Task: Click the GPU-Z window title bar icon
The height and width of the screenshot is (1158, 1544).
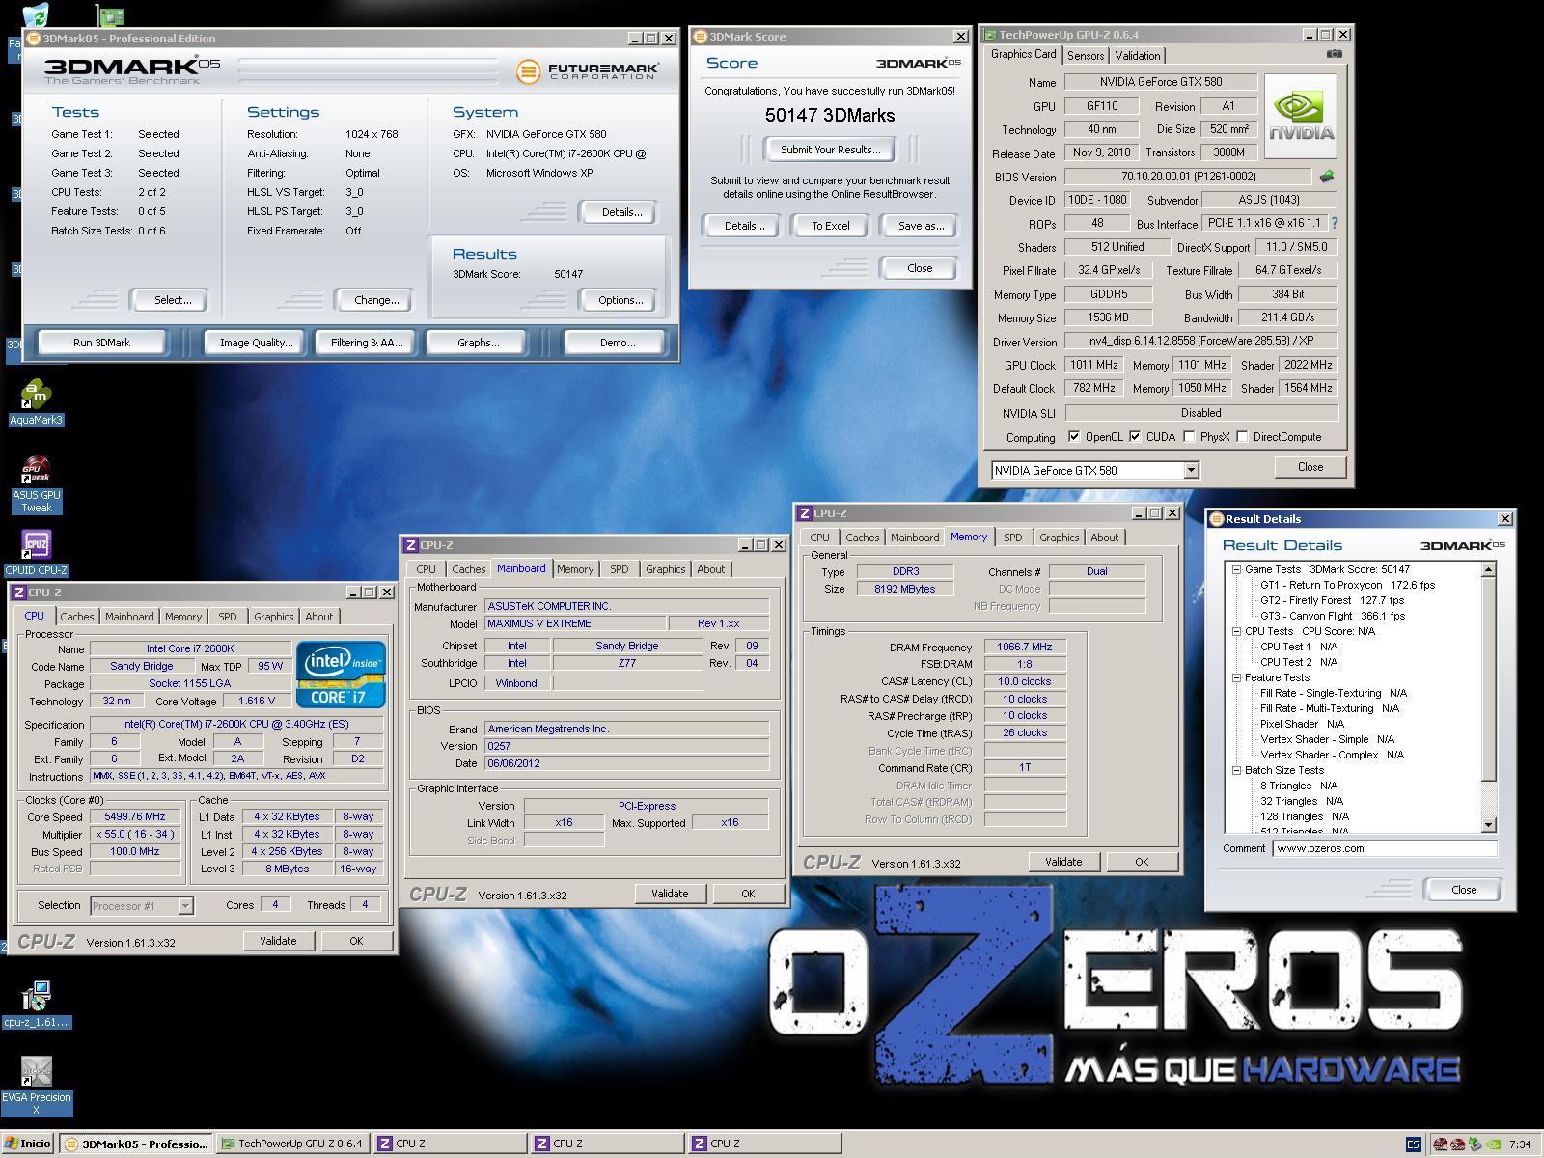Action: [x=989, y=35]
